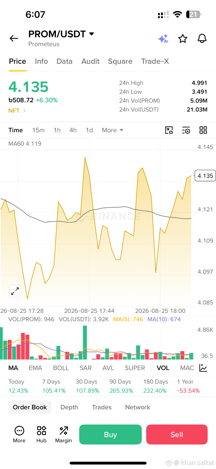Switch to the Network view

click(138, 407)
